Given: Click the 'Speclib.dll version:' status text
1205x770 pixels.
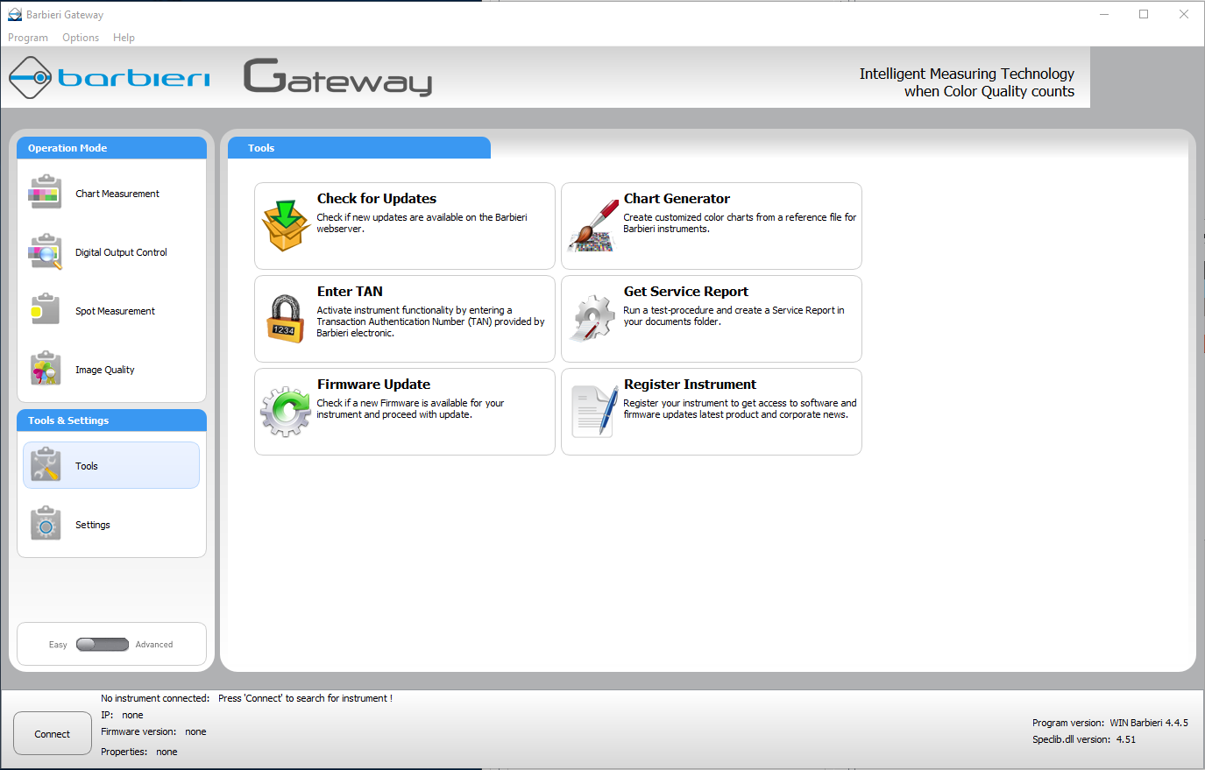Looking at the screenshot, I should (x=1072, y=739).
